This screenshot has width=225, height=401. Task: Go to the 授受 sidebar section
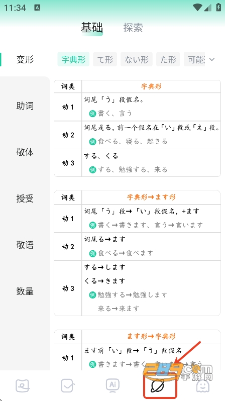(x=25, y=198)
